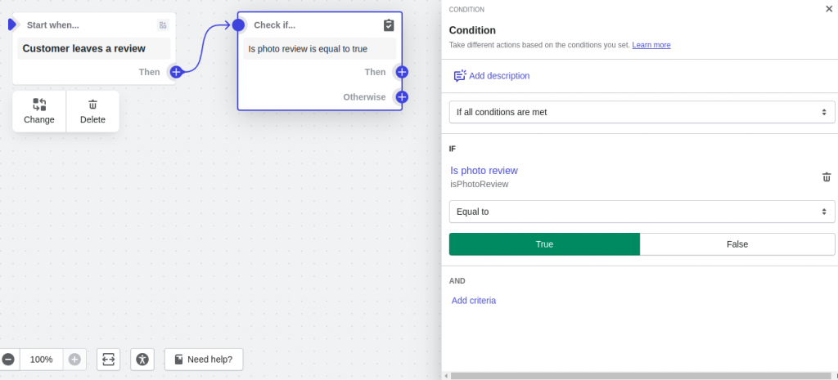Remove the Is photo review criterion
This screenshot has width=838, height=380.
pos(827,177)
